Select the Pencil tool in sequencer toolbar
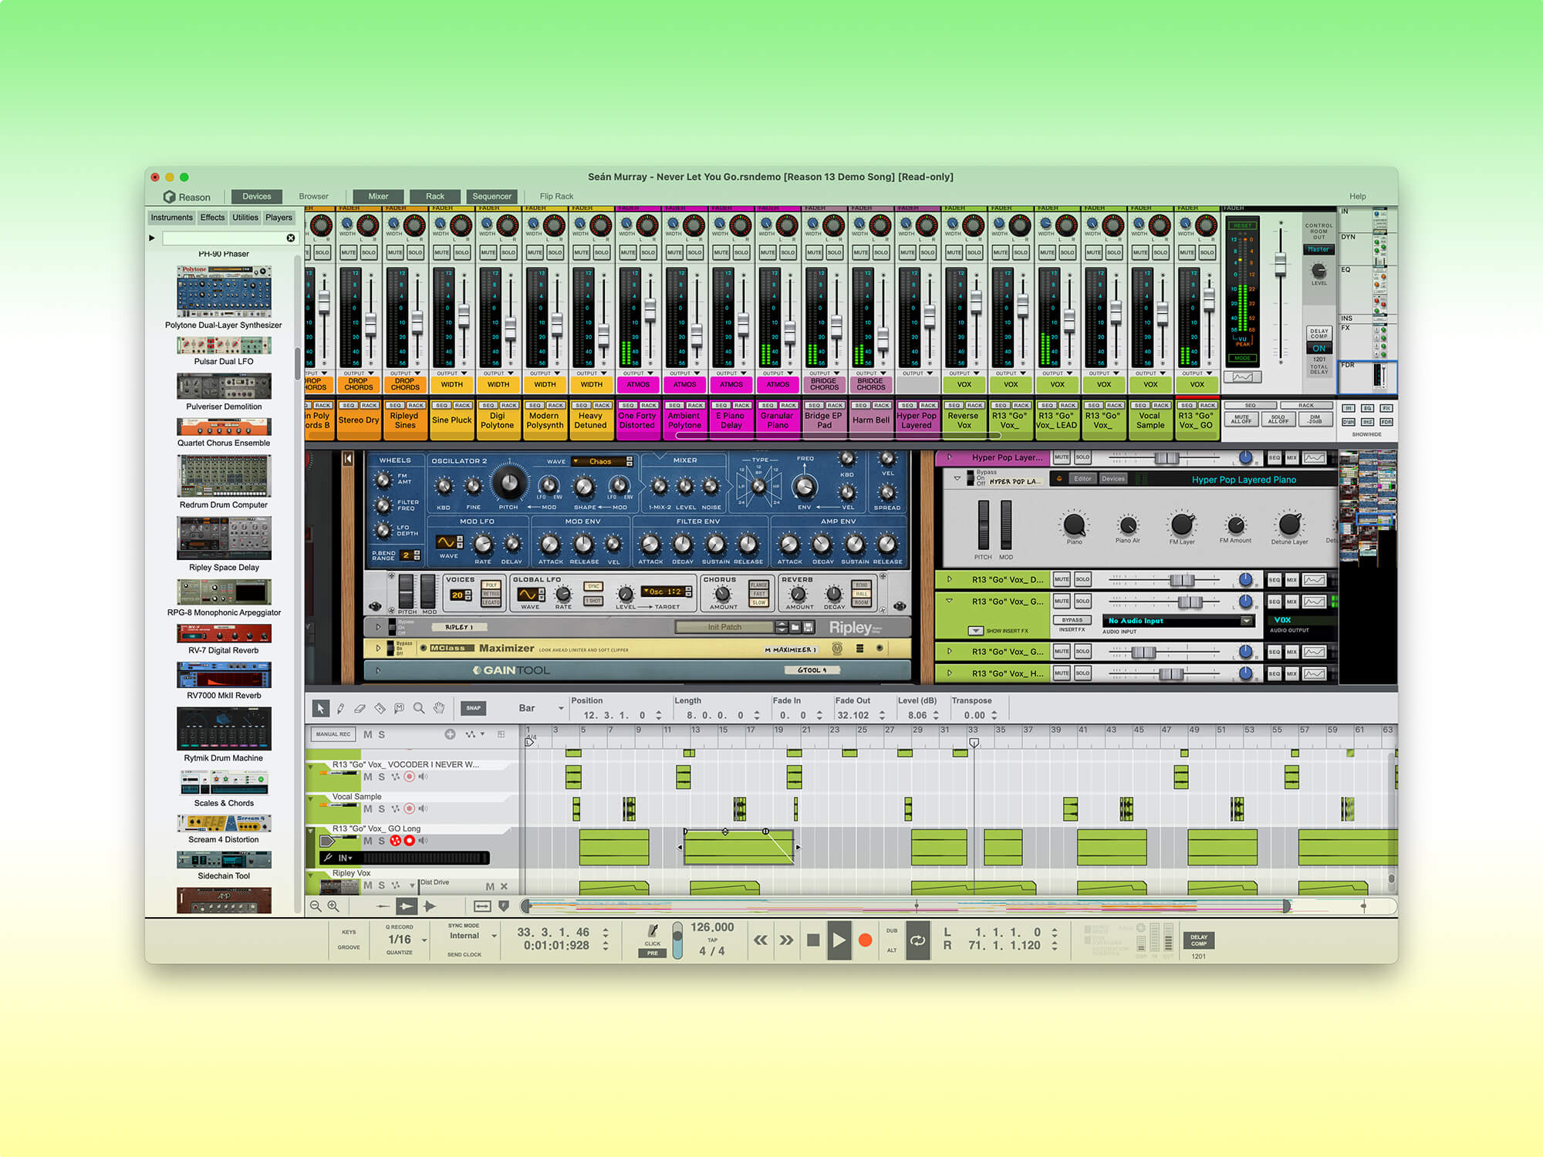Viewport: 1543px width, 1157px height. coord(340,707)
